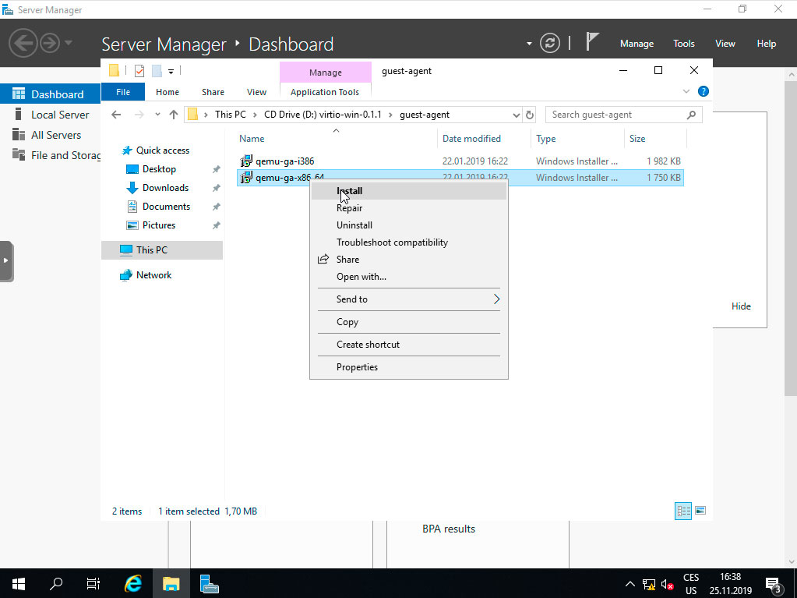Open File Explorer from the taskbar
Viewport: 797px width, 598px height.
click(x=171, y=583)
